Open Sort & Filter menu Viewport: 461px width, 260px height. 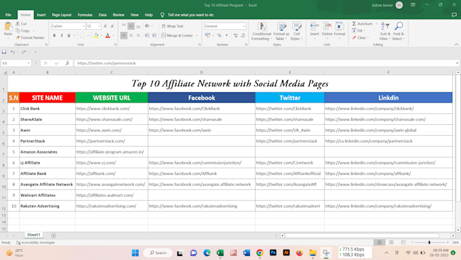pos(385,31)
